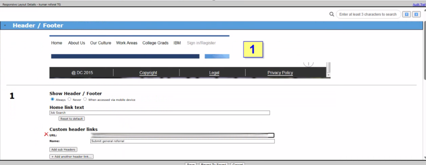Click the Reset to default button
The height and width of the screenshot is (165, 426).
coord(72,119)
